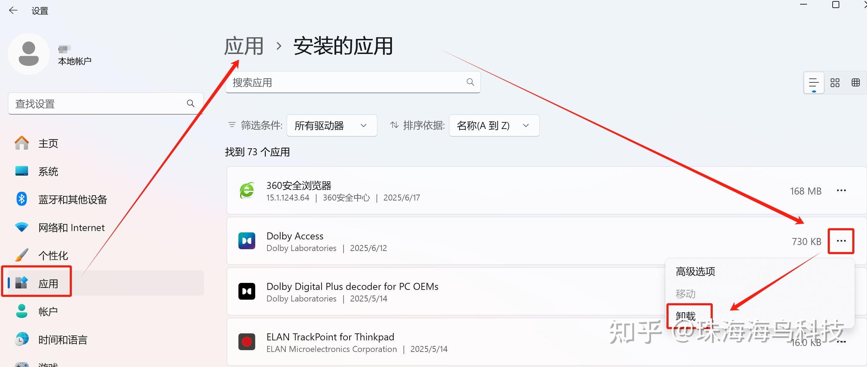Open the sort dropdown 名称(A 到 Z)
This screenshot has width=867, height=367.
494,125
